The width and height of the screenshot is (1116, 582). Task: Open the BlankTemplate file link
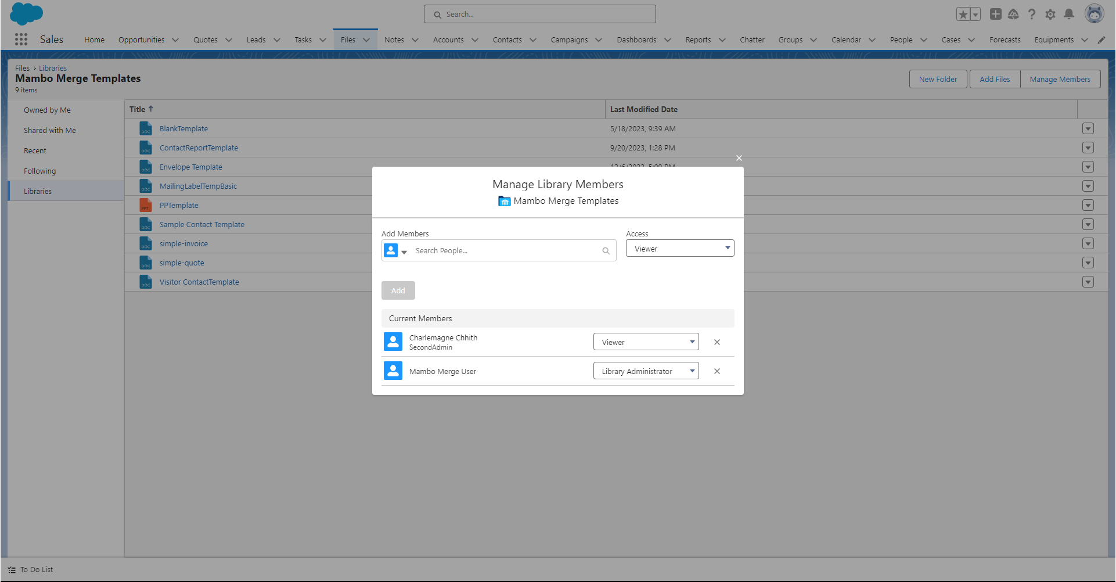tap(183, 129)
